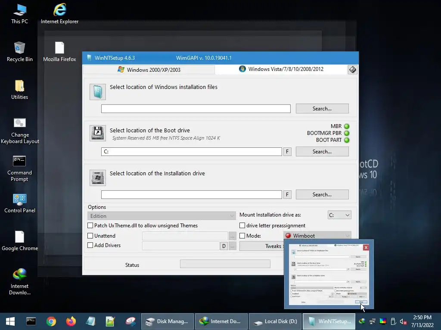This screenshot has width=441, height=330.
Task: Click the browse button for Add Drivers
Action: (232, 246)
